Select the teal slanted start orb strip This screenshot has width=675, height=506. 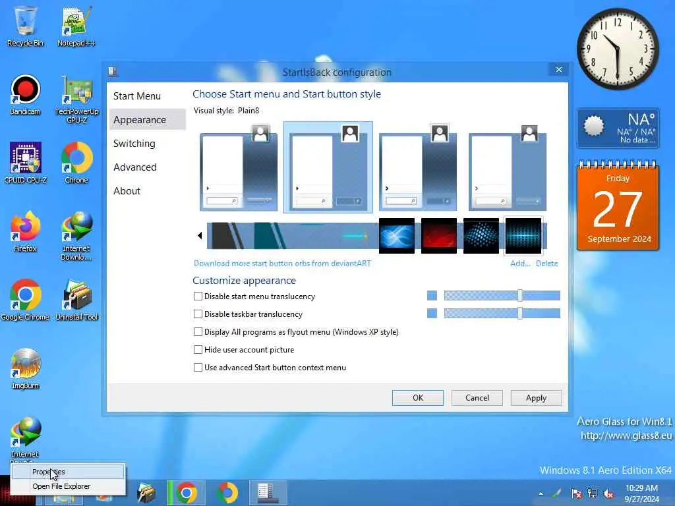point(270,235)
